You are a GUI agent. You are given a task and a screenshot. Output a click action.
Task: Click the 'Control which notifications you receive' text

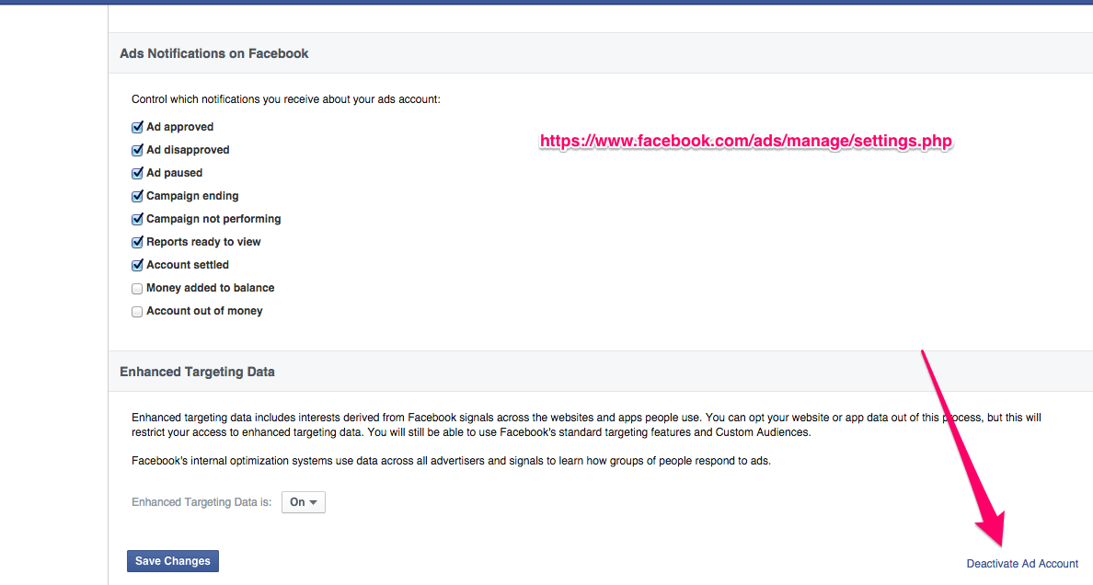point(286,99)
